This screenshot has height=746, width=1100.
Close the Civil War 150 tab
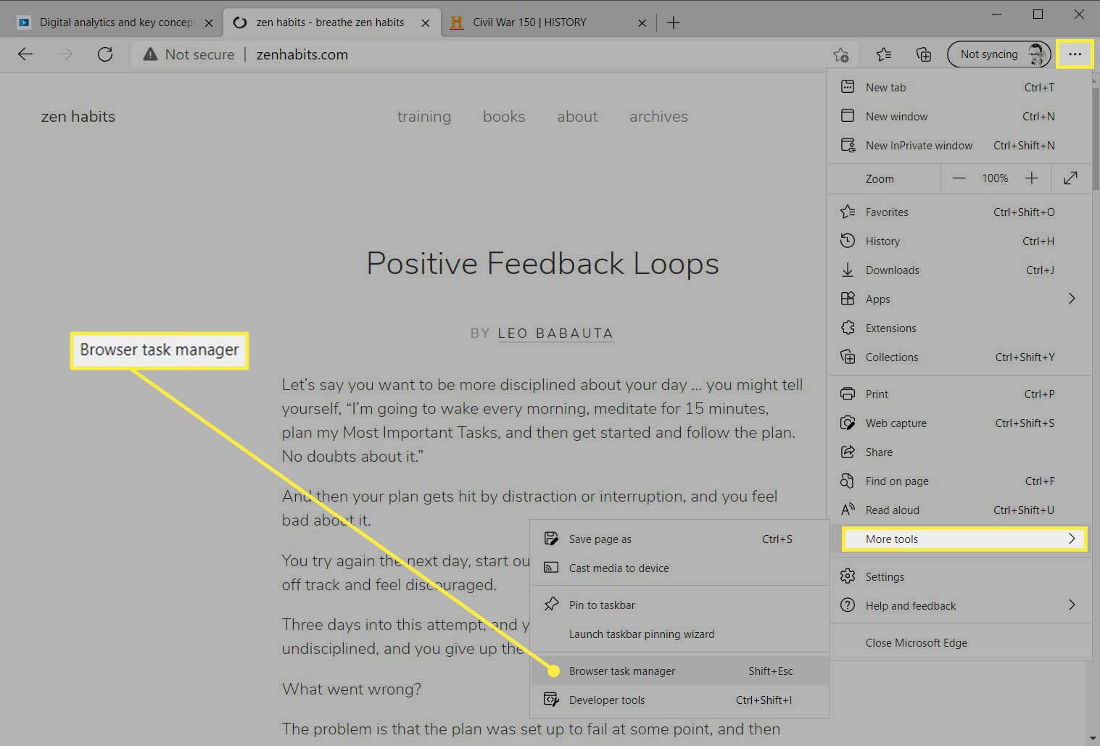[x=642, y=23]
